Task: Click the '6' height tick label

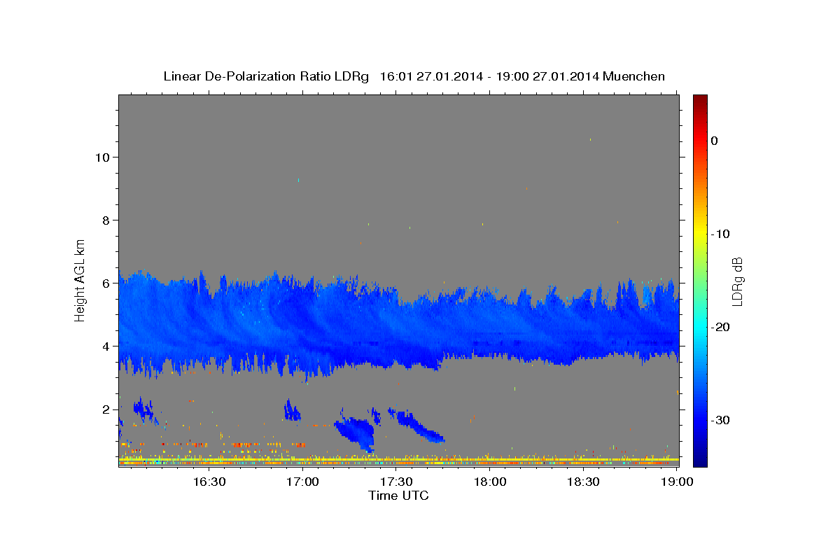Action: pyautogui.click(x=106, y=283)
